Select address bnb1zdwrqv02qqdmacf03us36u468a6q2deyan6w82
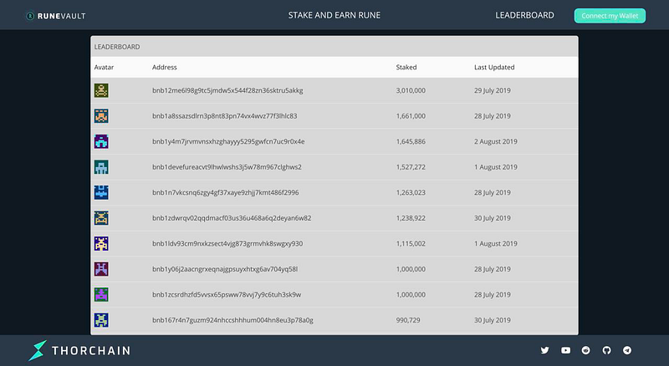This screenshot has height=366, width=669. point(232,218)
